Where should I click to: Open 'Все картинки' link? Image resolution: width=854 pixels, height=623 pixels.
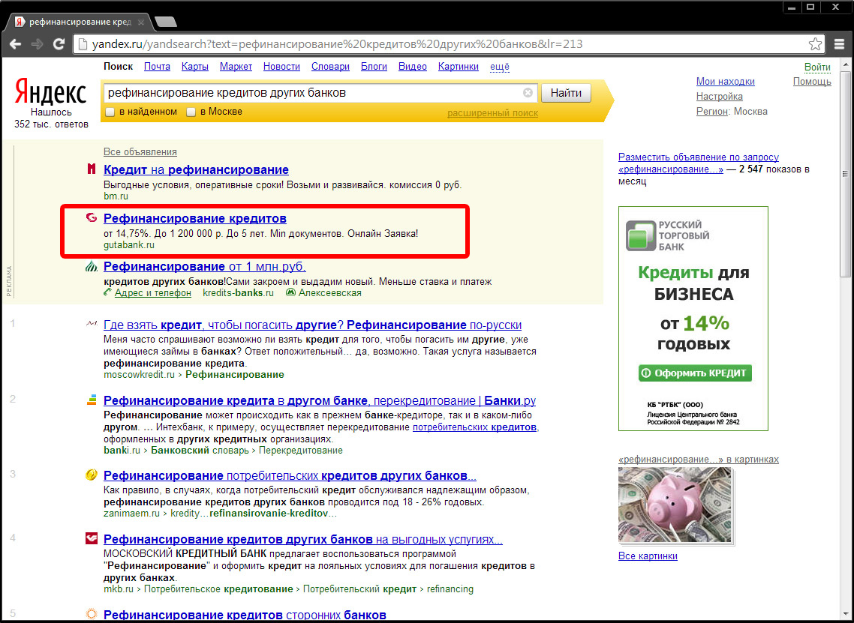648,556
